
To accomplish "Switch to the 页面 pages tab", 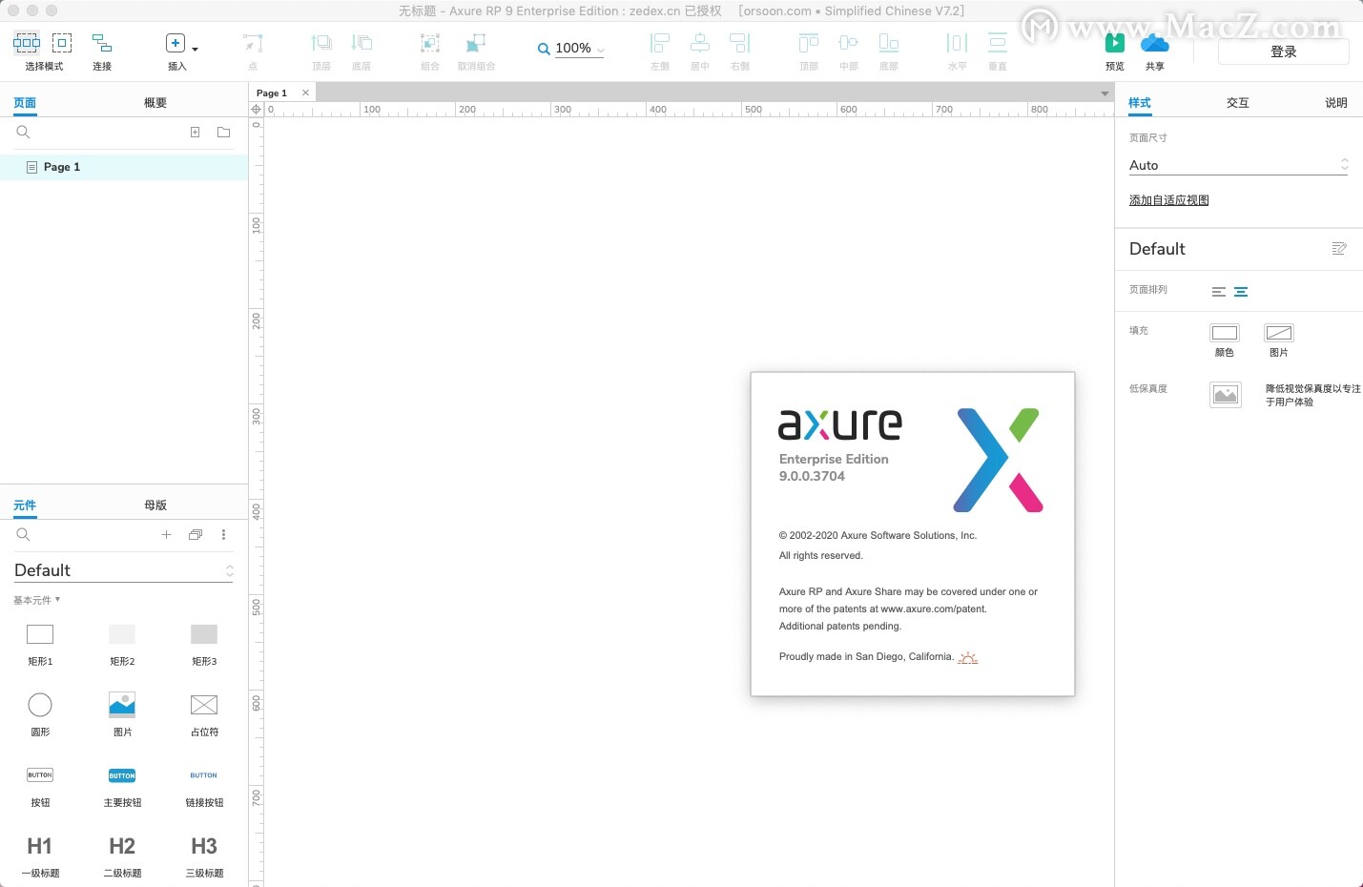I will tap(25, 103).
